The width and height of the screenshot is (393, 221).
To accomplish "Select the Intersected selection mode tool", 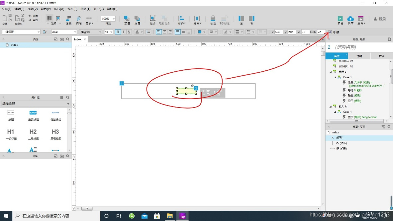I will click(x=49, y=18).
